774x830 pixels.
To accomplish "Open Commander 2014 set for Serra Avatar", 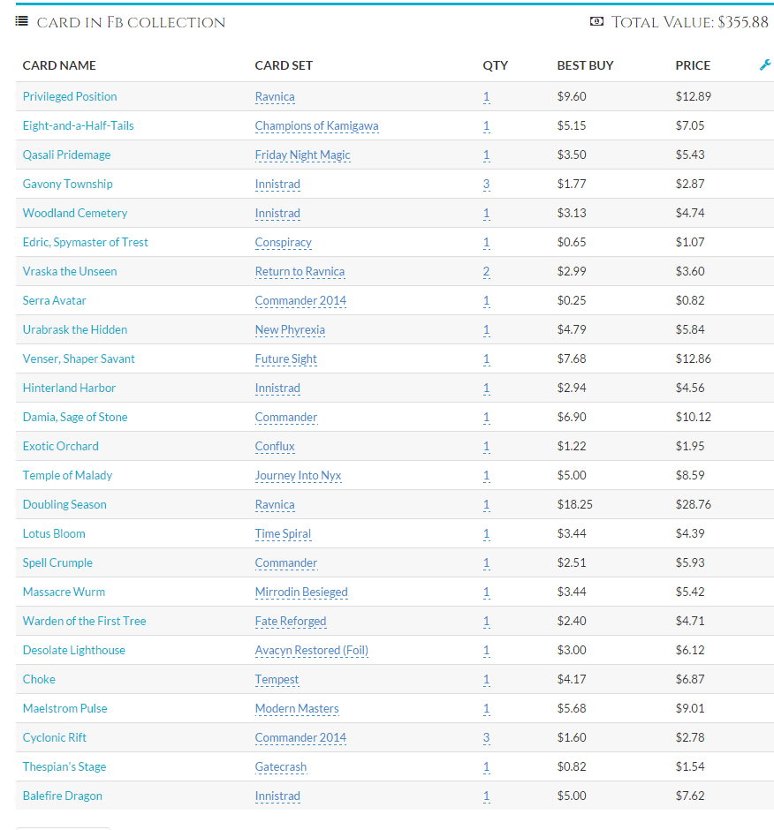I will pyautogui.click(x=300, y=301).
